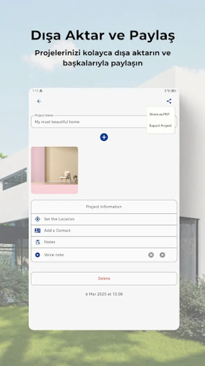Play the recorded voice note

[x=162, y=255]
